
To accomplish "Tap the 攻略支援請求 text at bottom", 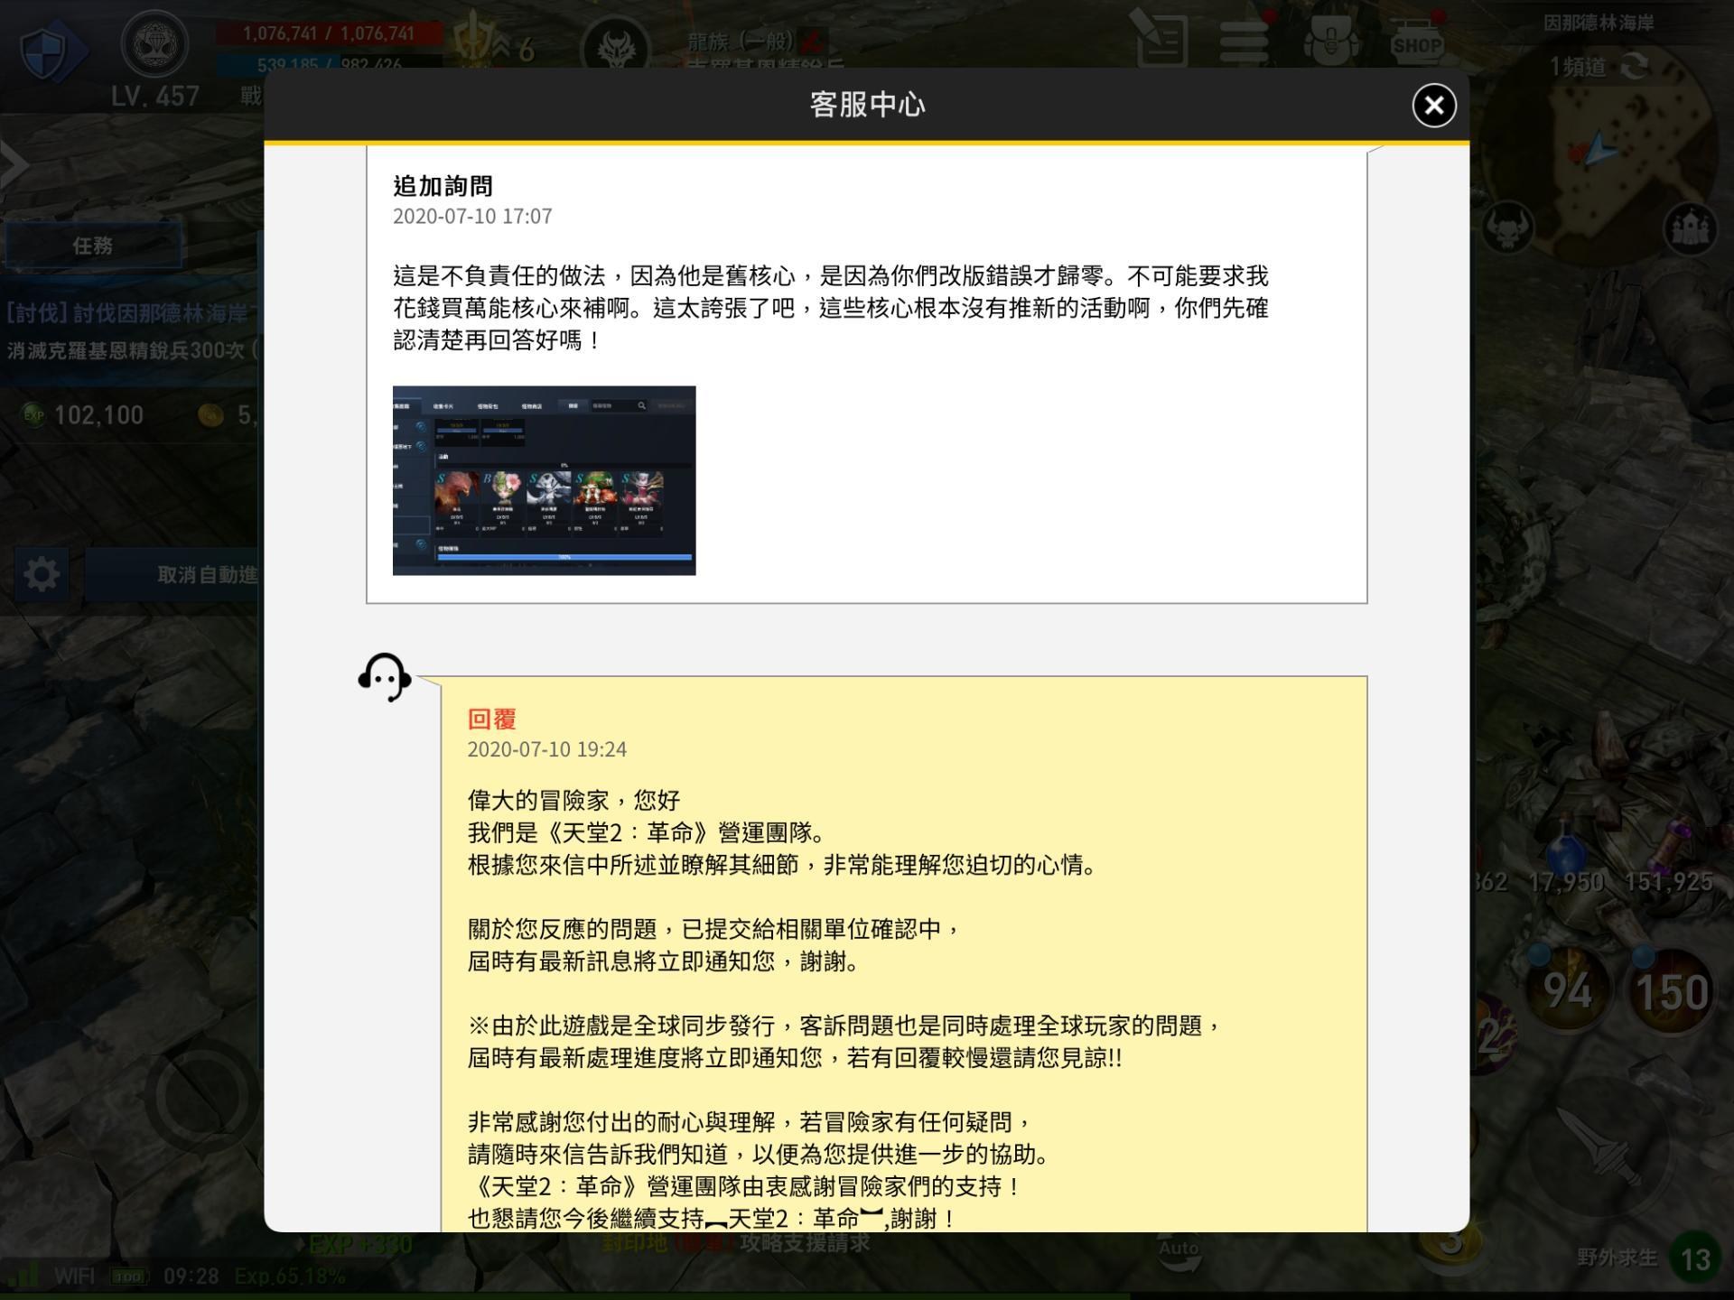I will [806, 1243].
